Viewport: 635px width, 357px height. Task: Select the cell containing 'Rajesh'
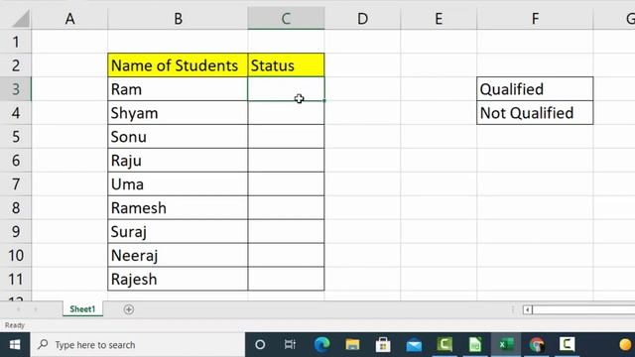tap(178, 279)
